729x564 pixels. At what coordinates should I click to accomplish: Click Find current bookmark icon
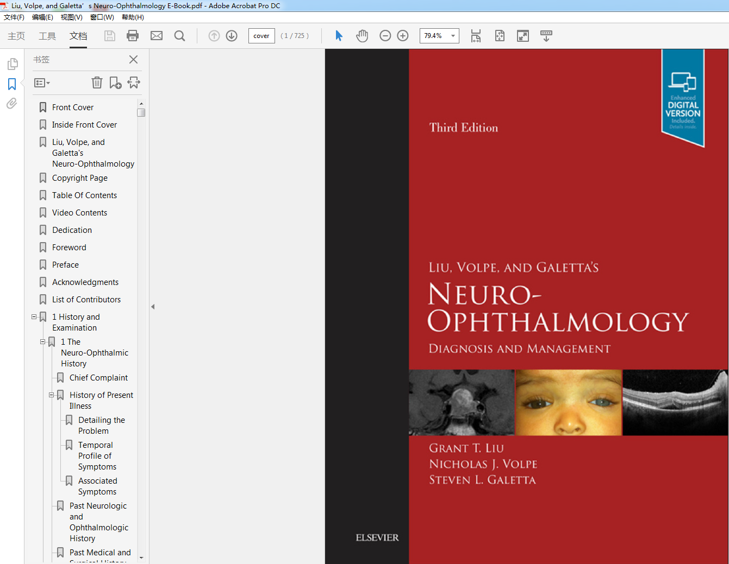tap(134, 83)
